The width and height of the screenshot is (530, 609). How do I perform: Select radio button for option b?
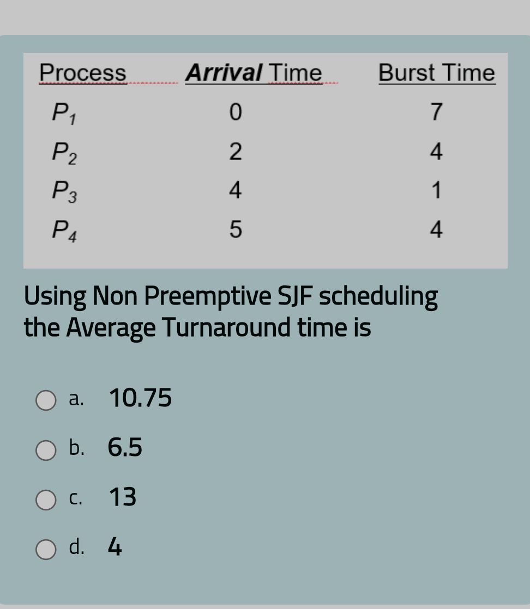pyautogui.click(x=46, y=450)
